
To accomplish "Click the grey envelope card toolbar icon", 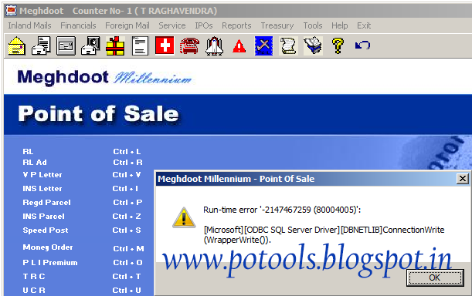I will click(66, 45).
